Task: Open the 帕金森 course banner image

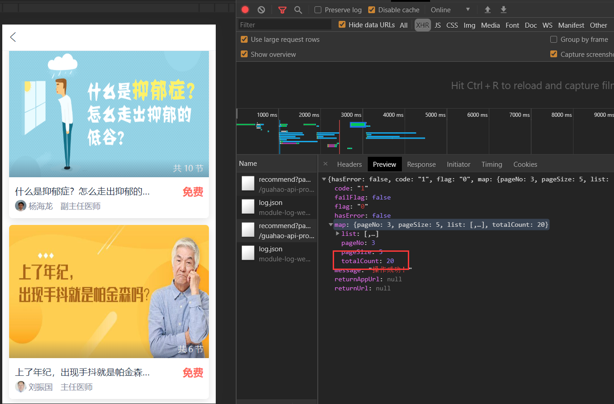Action: (109, 292)
